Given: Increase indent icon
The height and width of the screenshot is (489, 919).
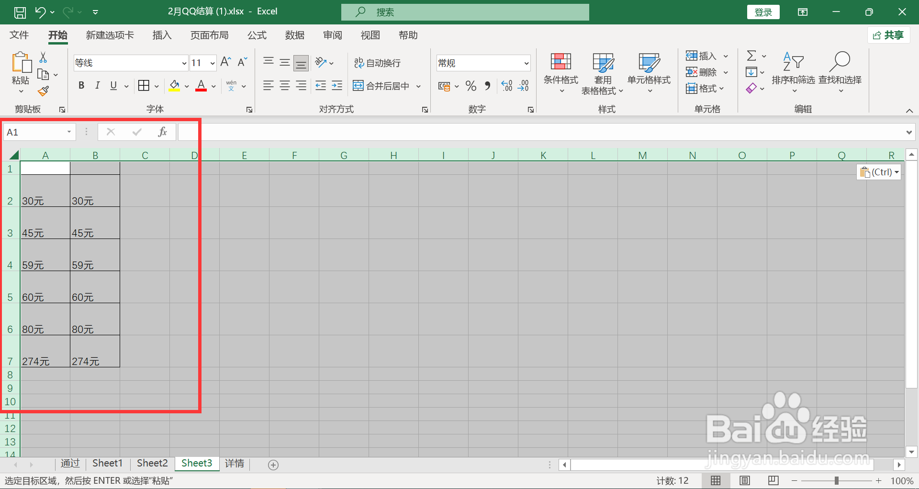Looking at the screenshot, I should click(x=337, y=86).
